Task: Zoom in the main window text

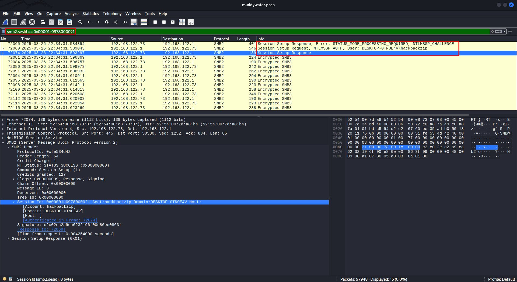Action: [x=155, y=22]
